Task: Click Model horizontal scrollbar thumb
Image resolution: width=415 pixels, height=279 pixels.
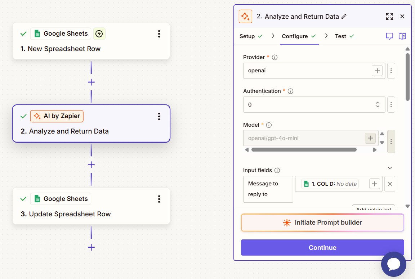Action: click(304, 150)
